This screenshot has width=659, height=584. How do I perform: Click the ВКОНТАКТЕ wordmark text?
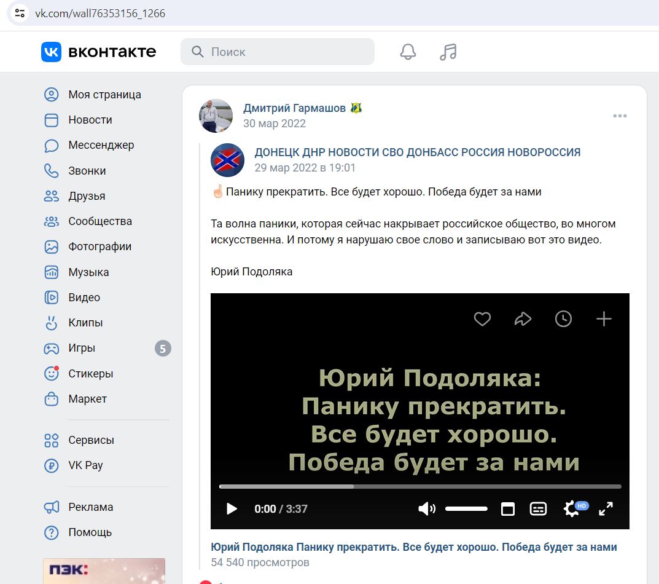coord(112,52)
